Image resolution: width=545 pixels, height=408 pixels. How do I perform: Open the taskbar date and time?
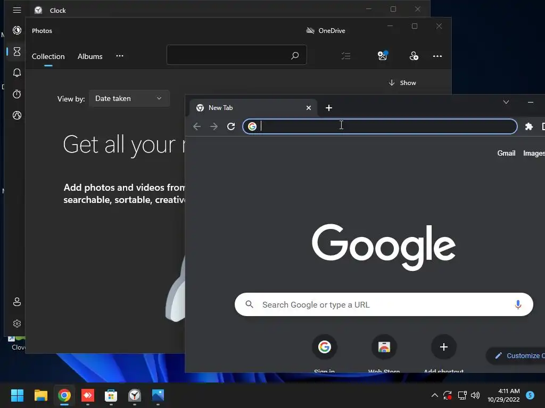click(x=503, y=395)
